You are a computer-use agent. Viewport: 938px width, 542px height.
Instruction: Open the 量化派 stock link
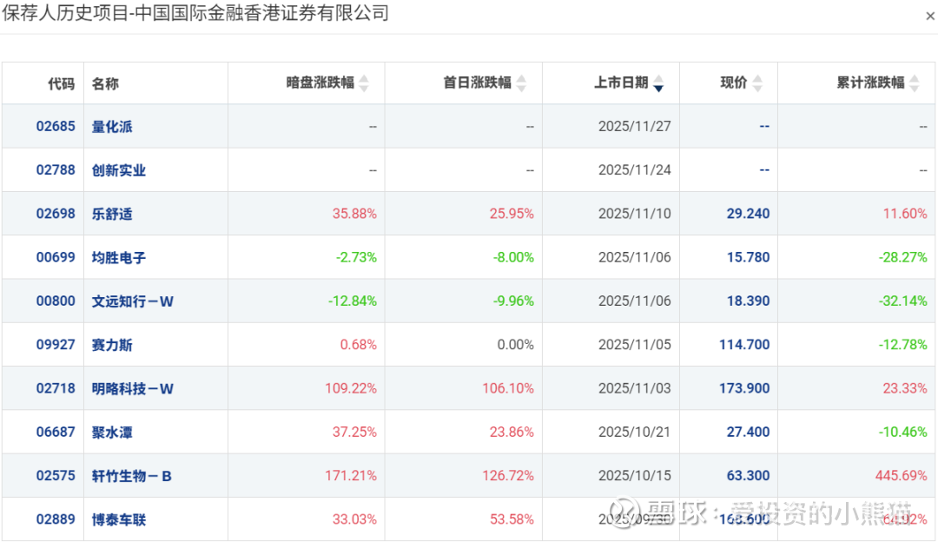pyautogui.click(x=112, y=127)
